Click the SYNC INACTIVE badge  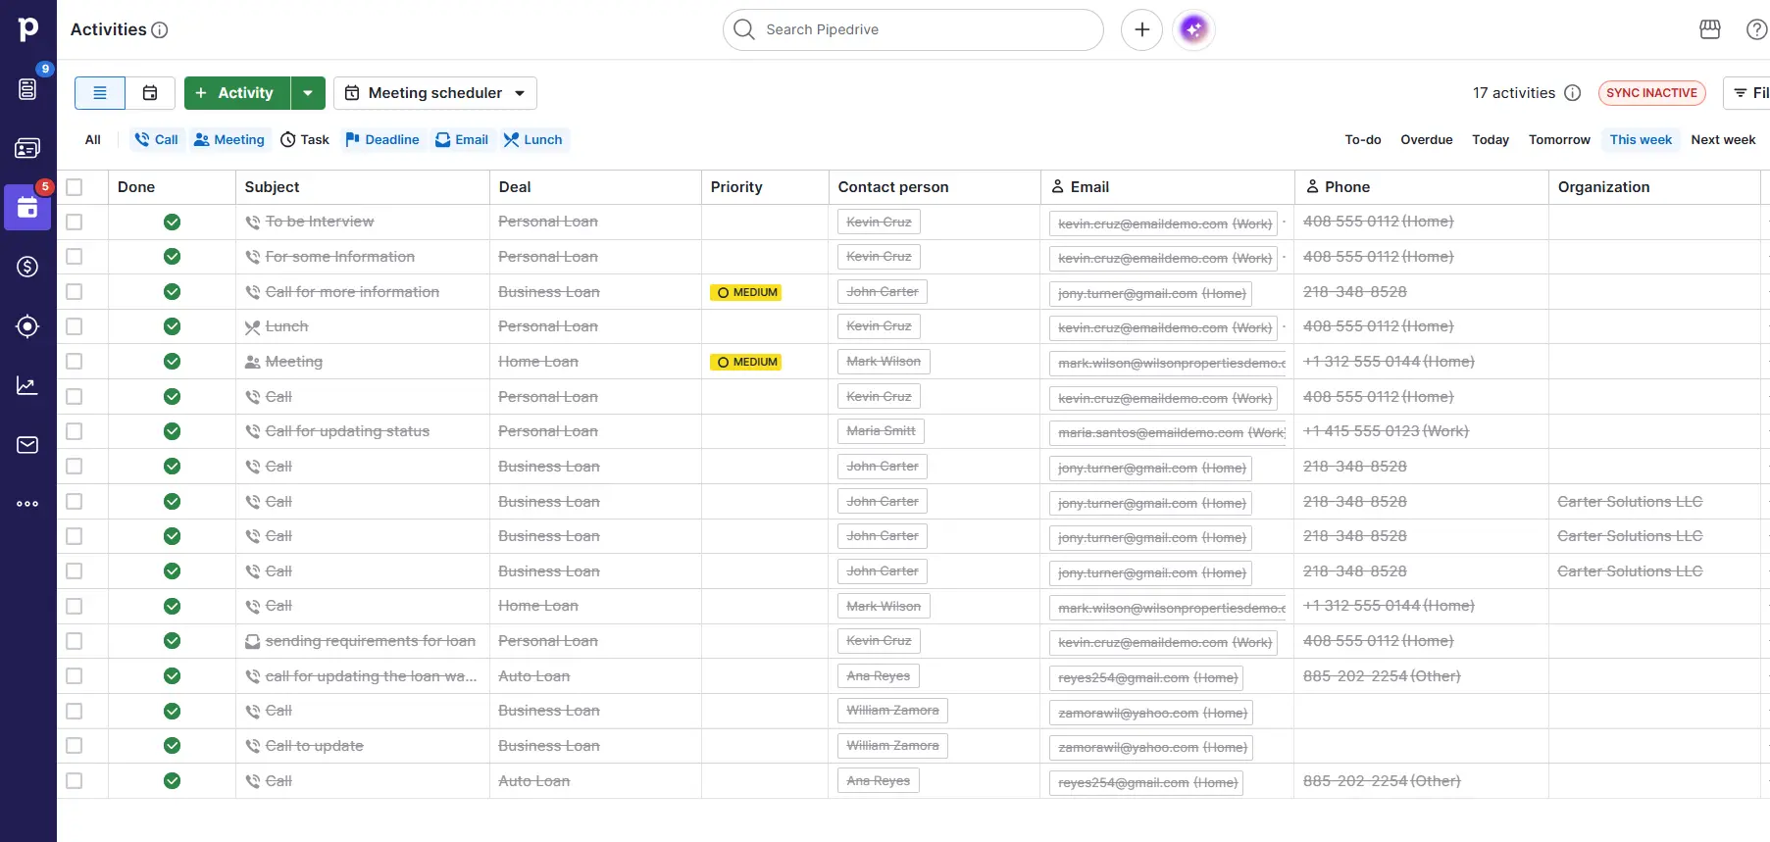(x=1651, y=93)
